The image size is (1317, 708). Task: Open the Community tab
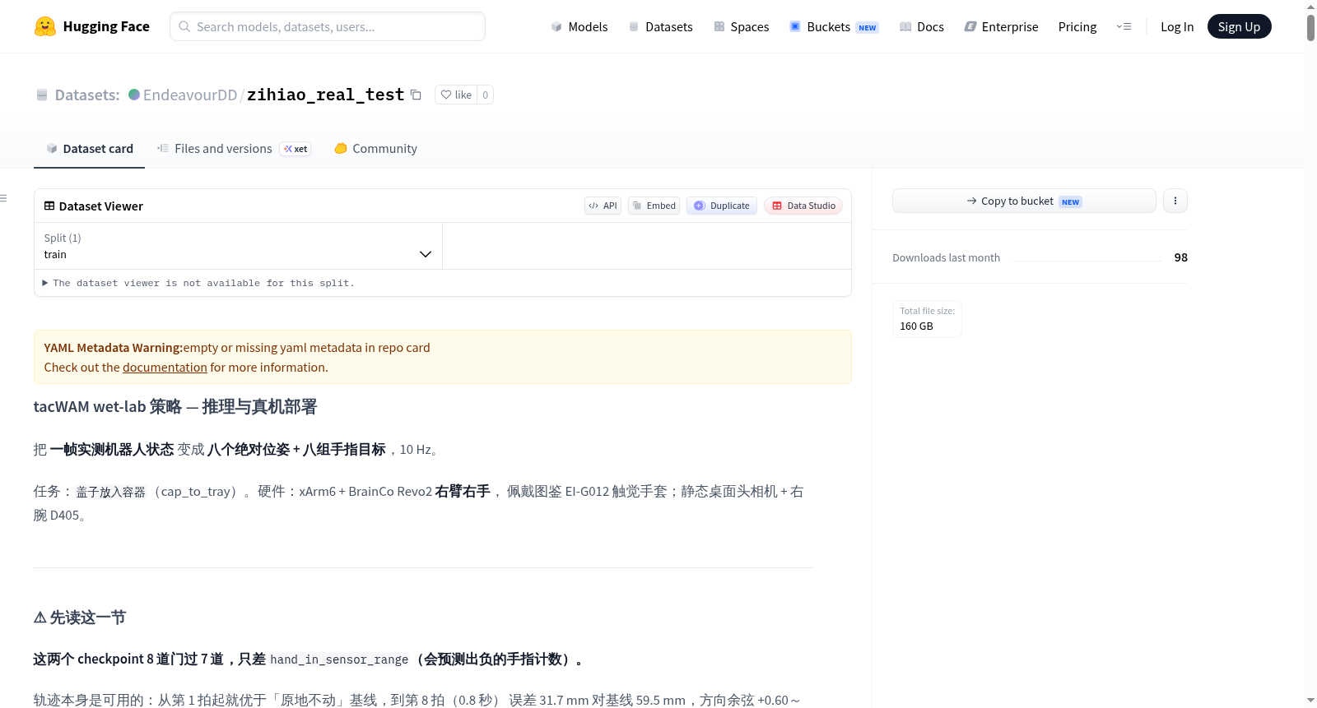[x=376, y=149]
